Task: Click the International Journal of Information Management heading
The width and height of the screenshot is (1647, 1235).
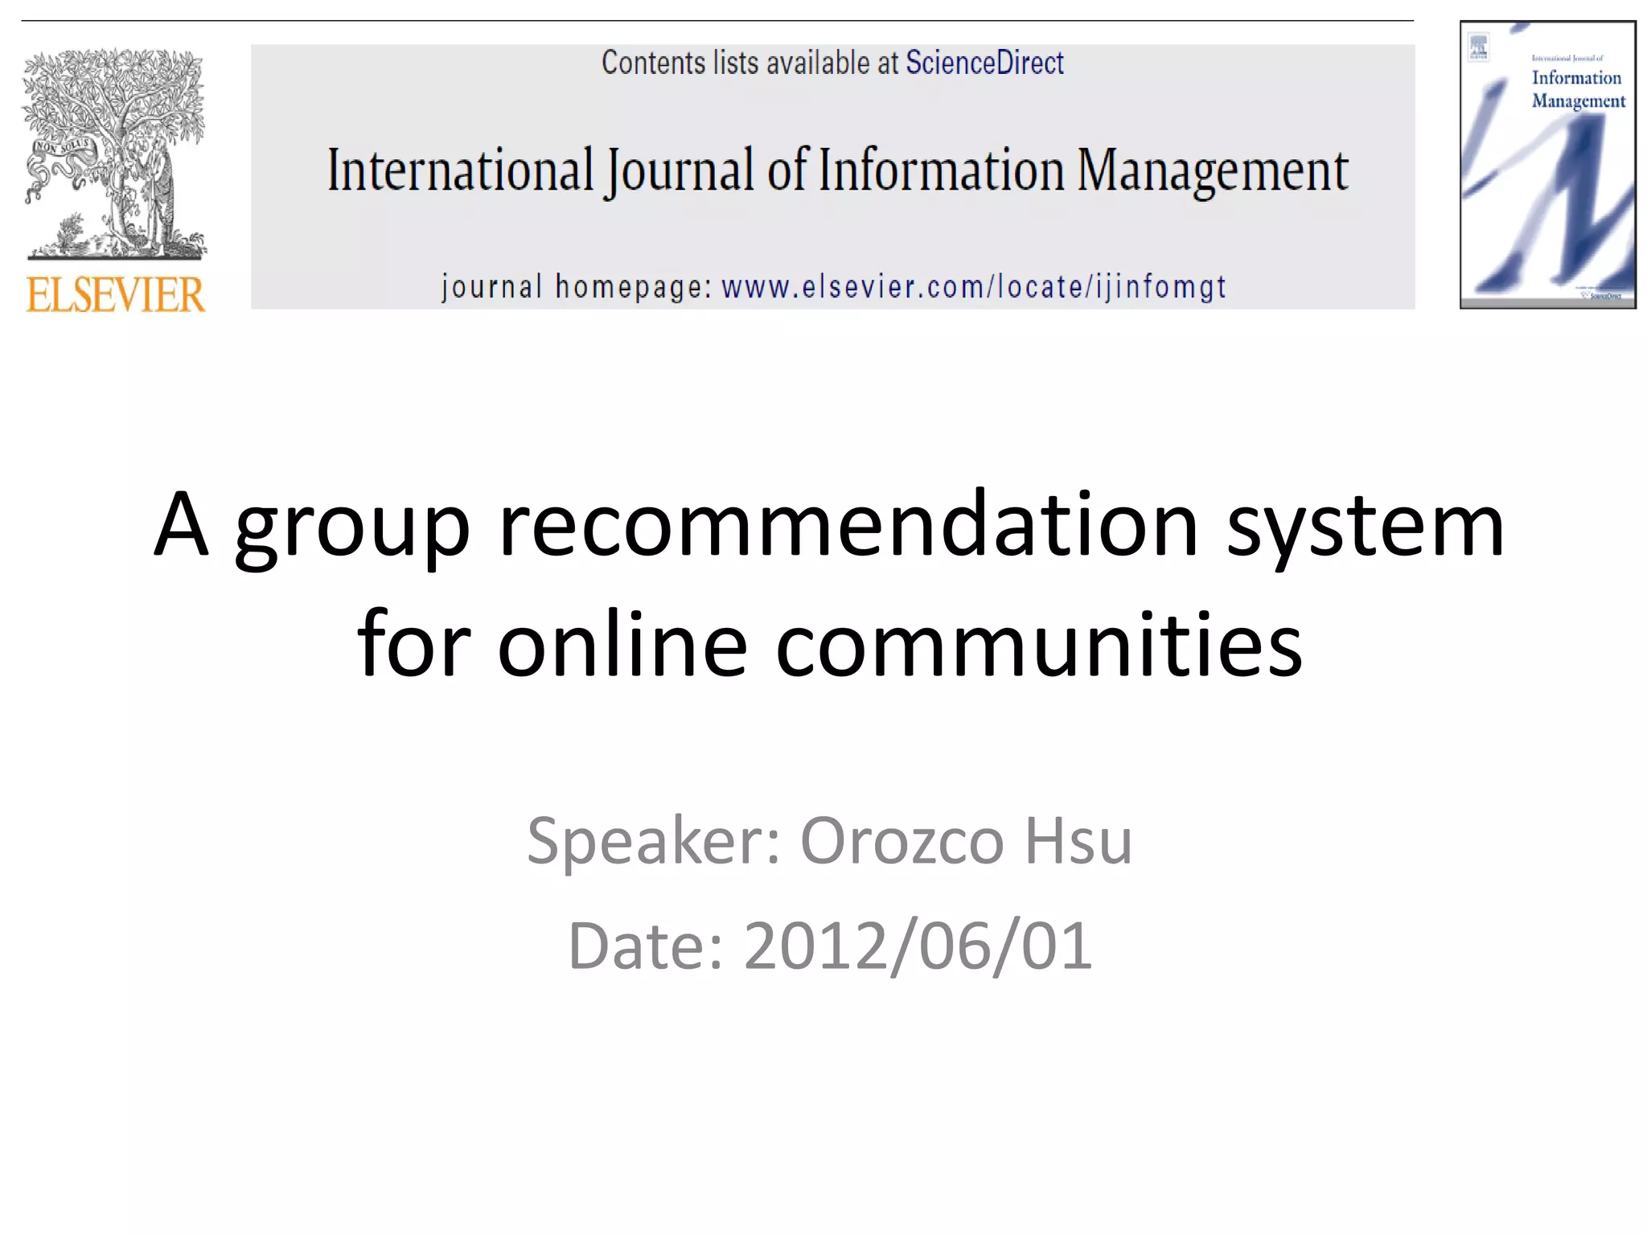Action: click(837, 170)
